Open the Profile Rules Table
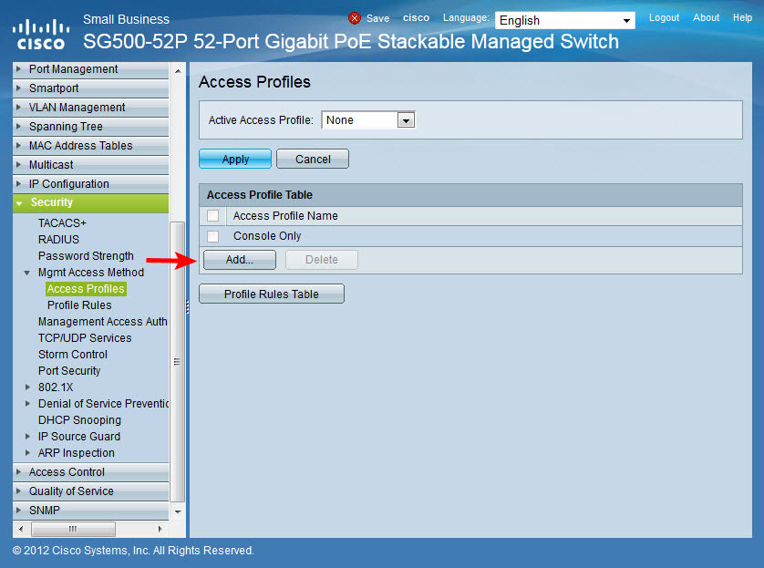This screenshot has height=568, width=764. coord(272,294)
